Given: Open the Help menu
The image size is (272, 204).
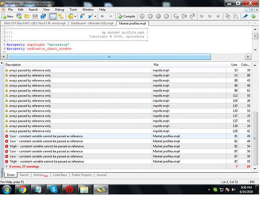Looking at the screenshot, I should click(x=102, y=10).
